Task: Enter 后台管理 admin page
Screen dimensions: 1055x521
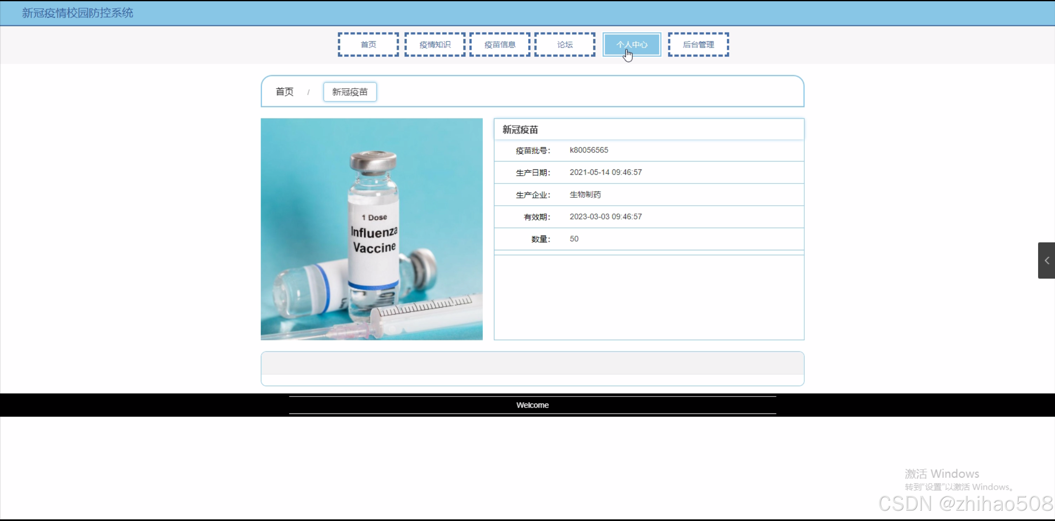Action: tap(698, 45)
